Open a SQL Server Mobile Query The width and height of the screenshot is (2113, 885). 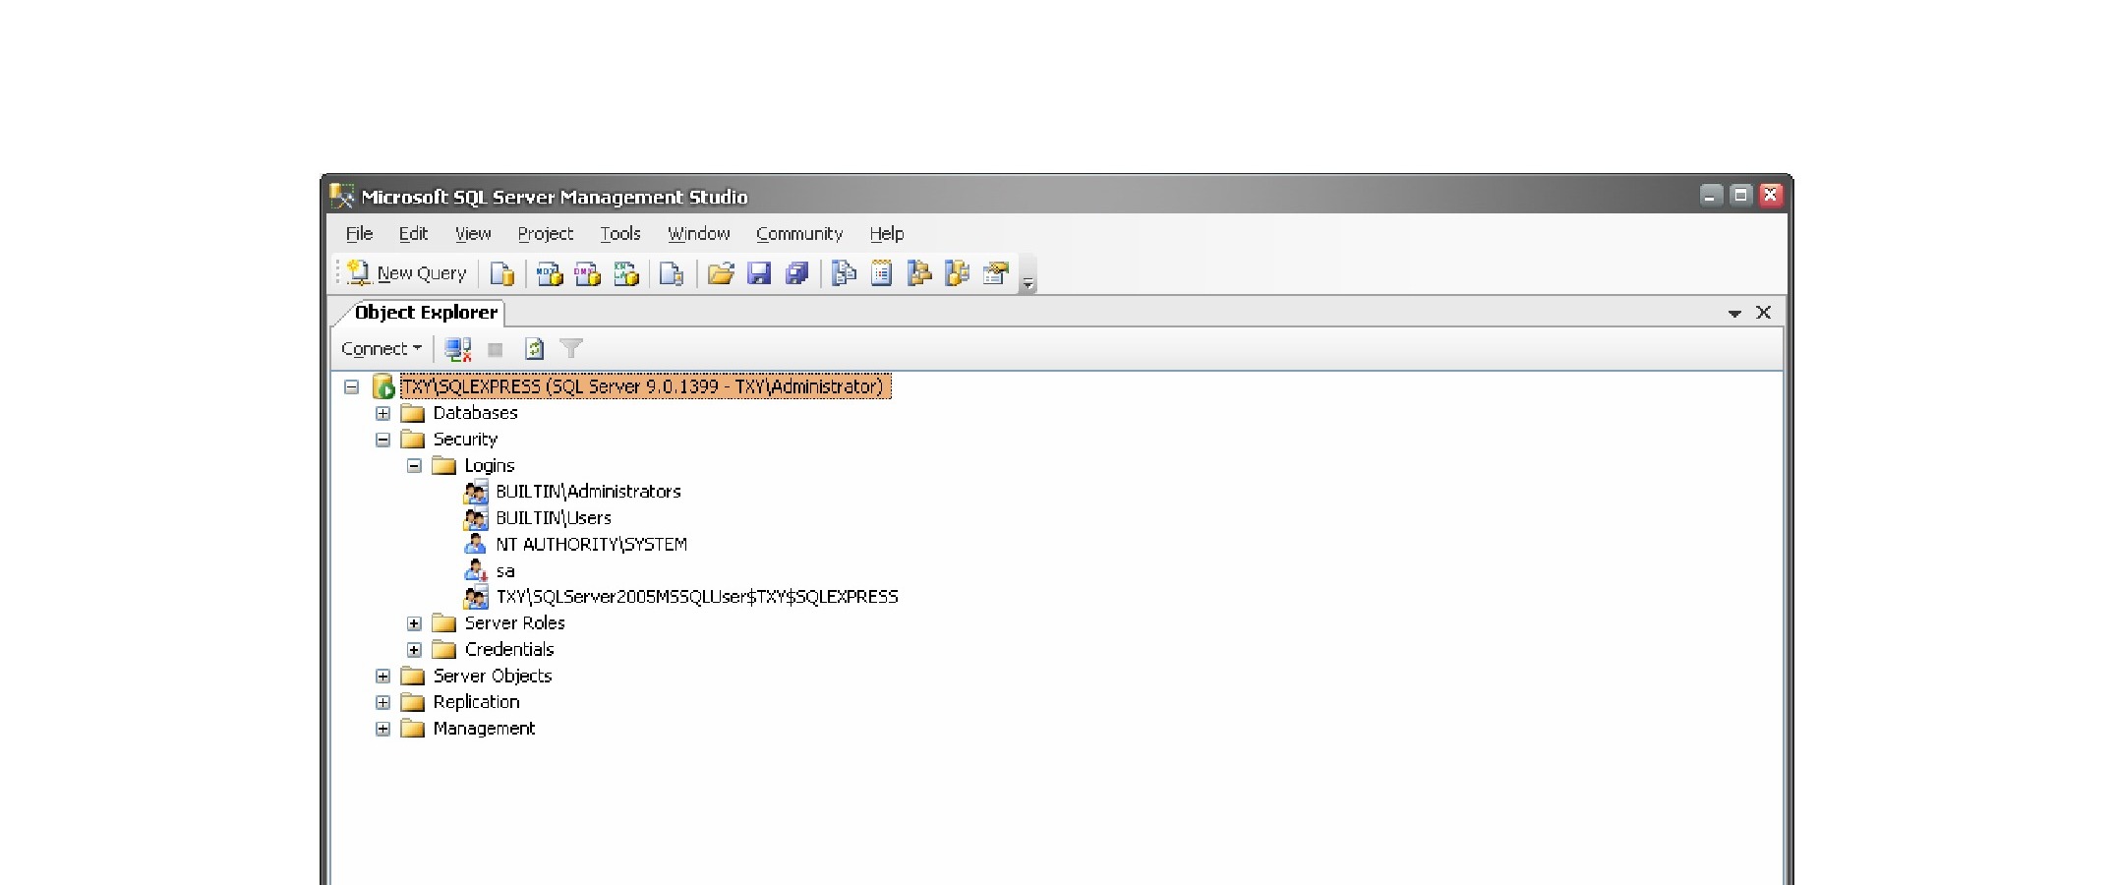point(672,273)
